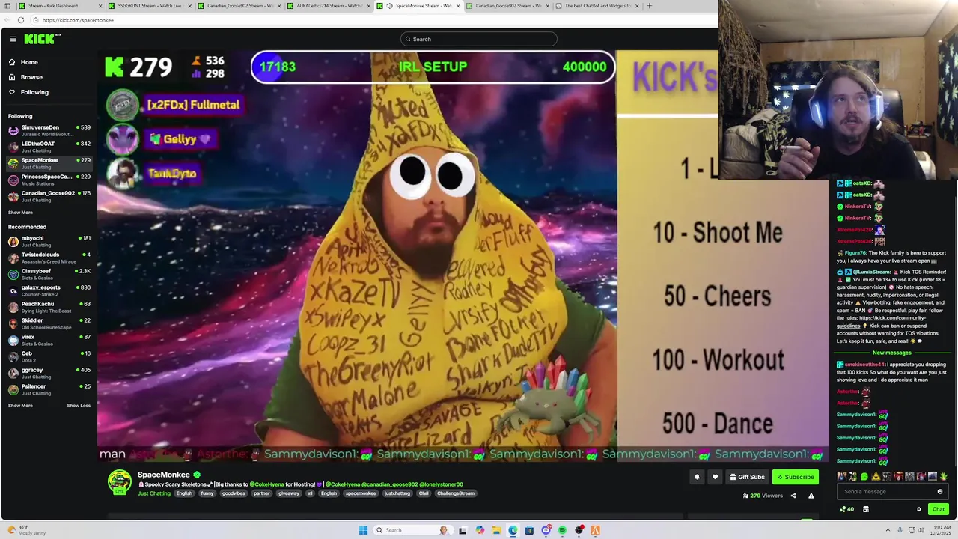Open the Just Chatting category link
The image size is (958, 539).
[x=154, y=493]
